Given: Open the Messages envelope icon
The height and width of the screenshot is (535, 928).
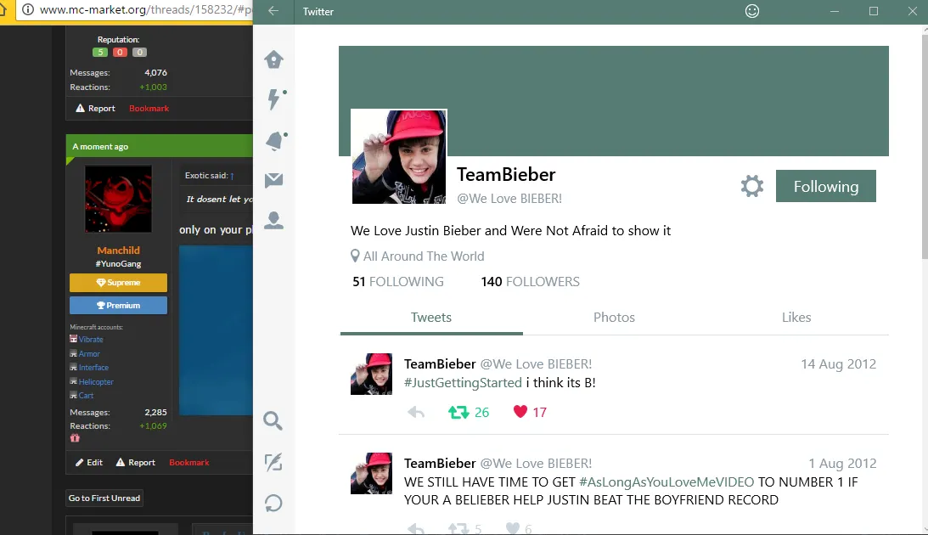Looking at the screenshot, I should pos(273,181).
